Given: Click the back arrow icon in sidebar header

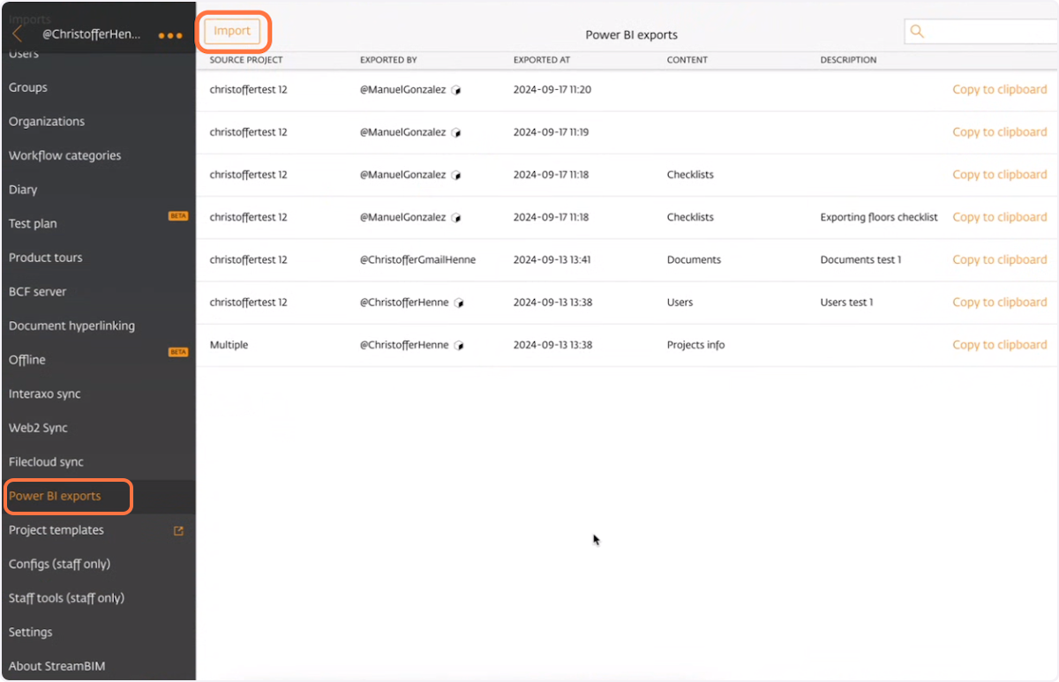Looking at the screenshot, I should pos(18,34).
